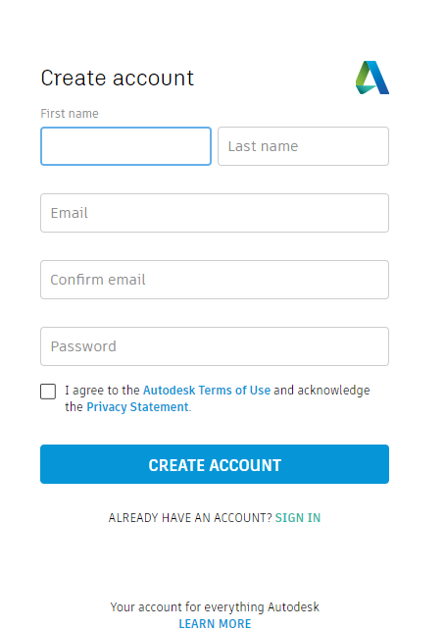This screenshot has height=630, width=446.
Task: Click the 'I agree to the' label text
Action: [102, 391]
